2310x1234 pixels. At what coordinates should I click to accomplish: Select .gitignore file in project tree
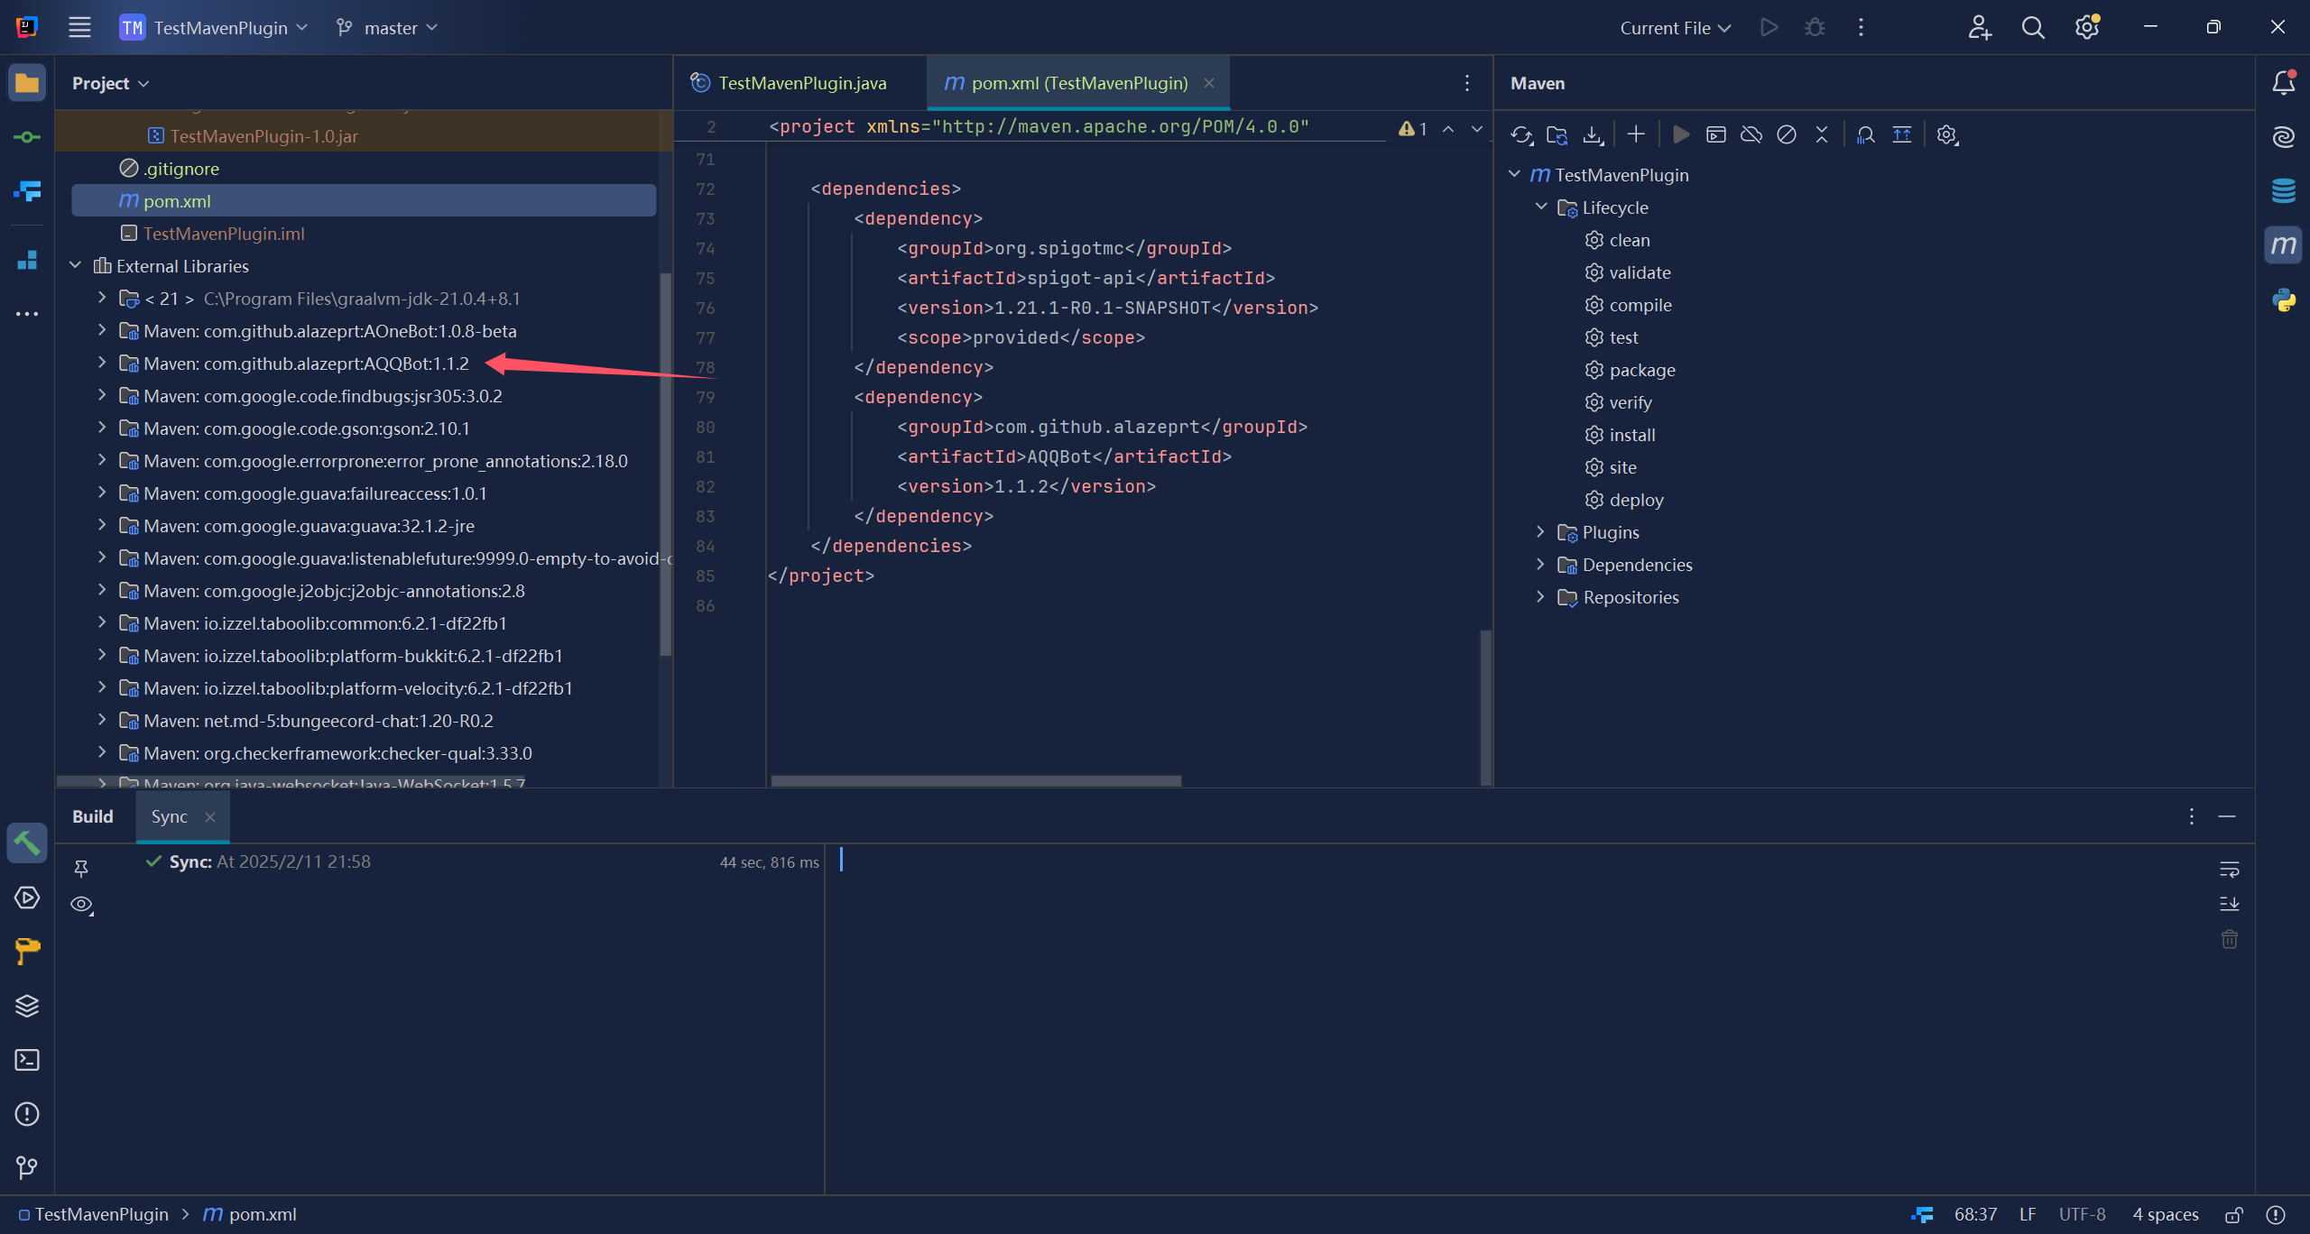(x=181, y=169)
